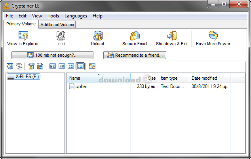
Task: Click the 'Text Docu...' type cell
Action: pos(172,86)
